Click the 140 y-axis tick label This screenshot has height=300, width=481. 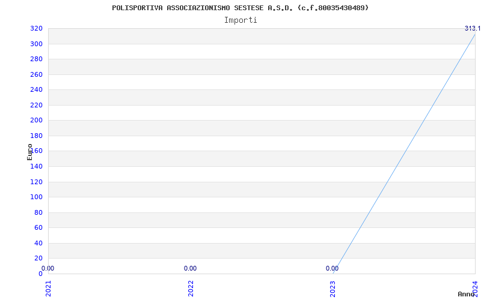point(36,167)
